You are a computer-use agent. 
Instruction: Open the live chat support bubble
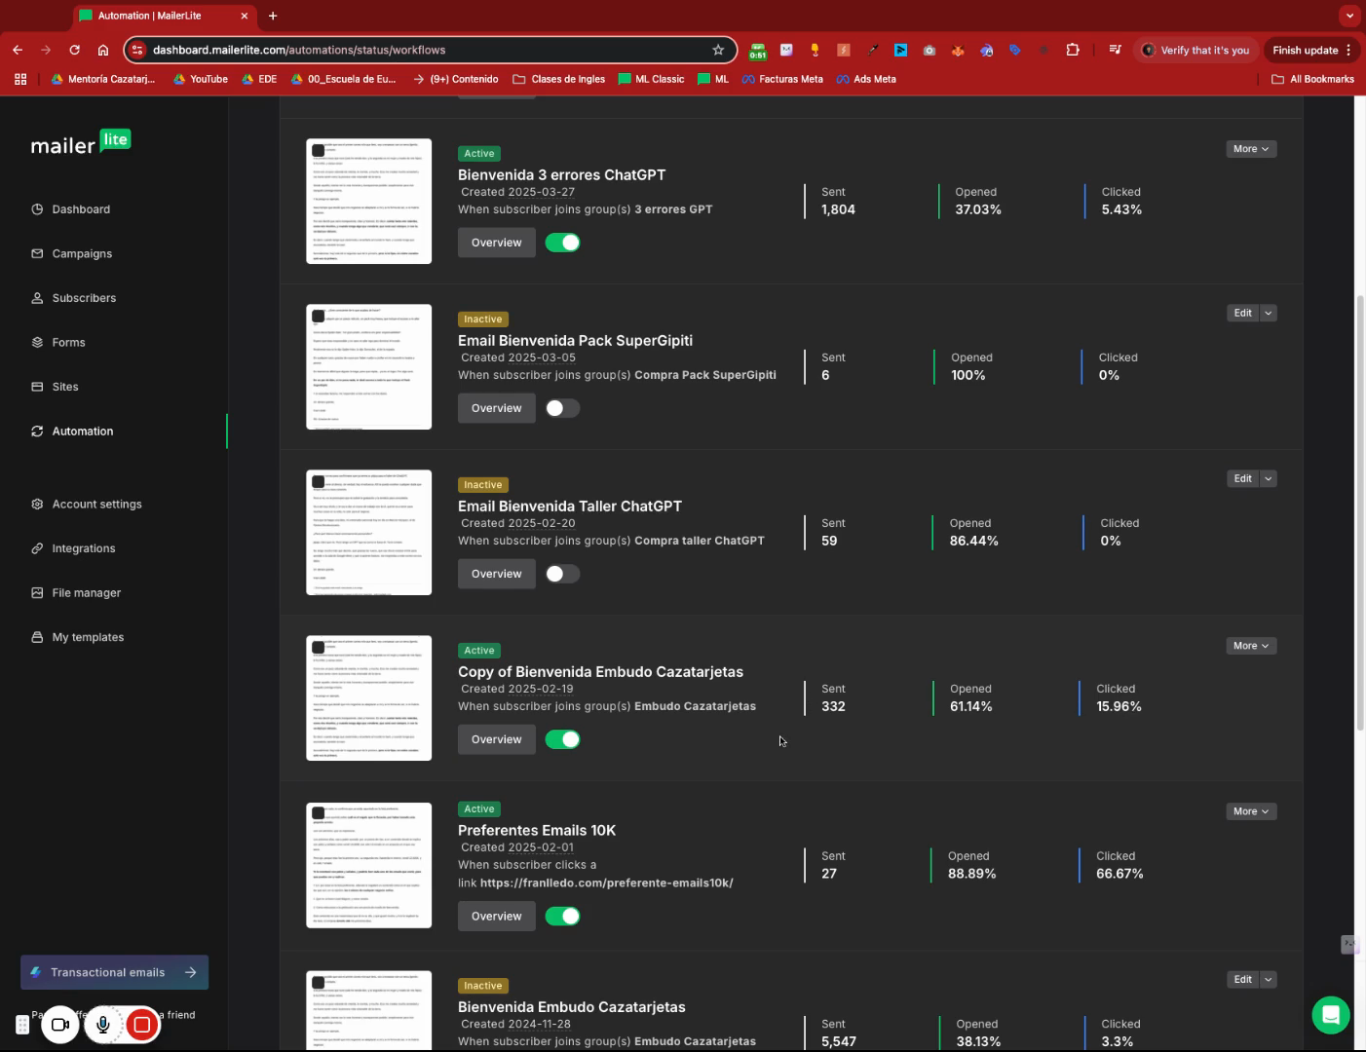coord(1330,1014)
